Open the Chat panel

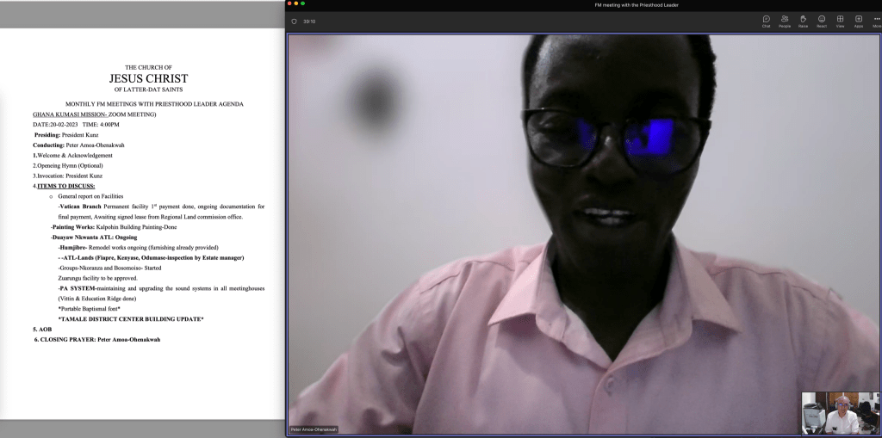[x=766, y=21]
